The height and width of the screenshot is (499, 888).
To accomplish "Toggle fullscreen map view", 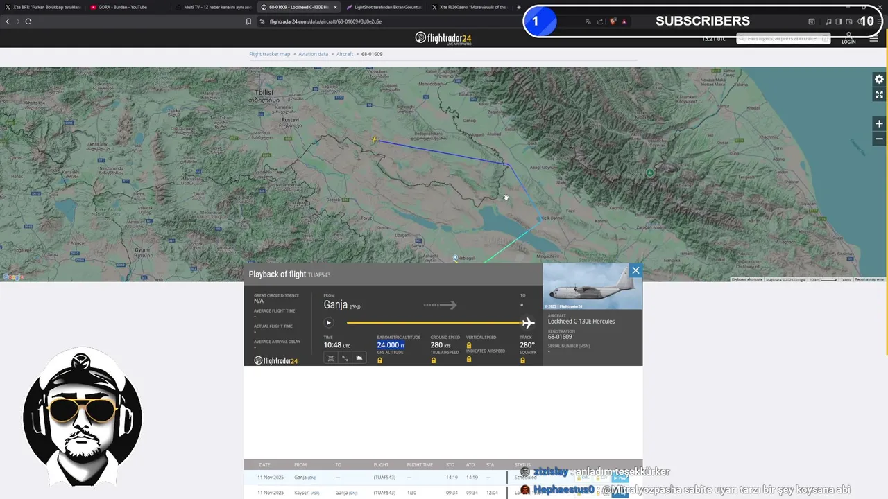I will pos(879,94).
